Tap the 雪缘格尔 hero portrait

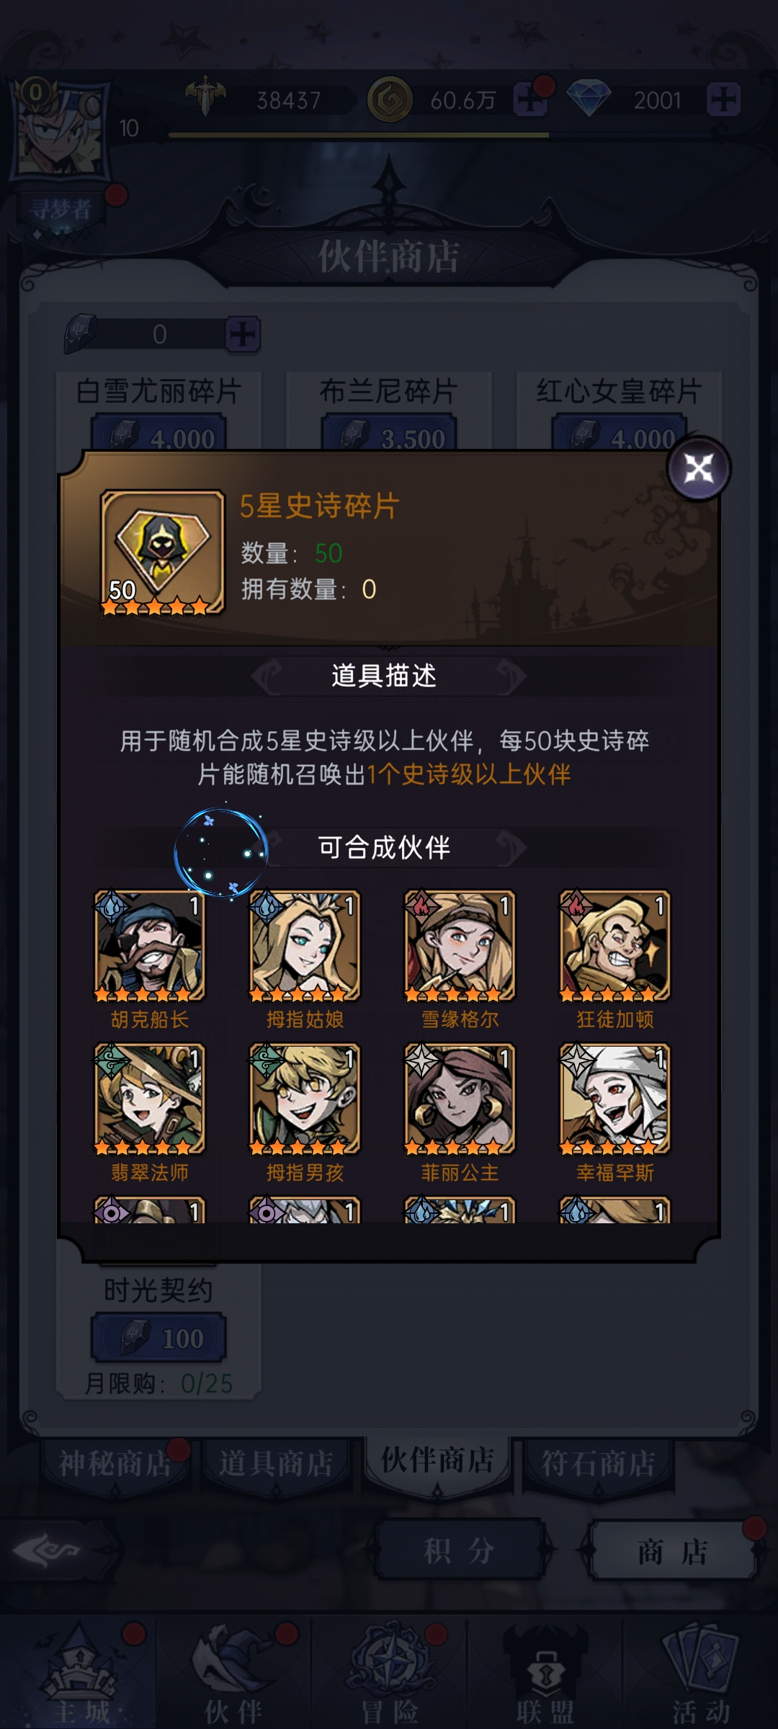click(460, 946)
